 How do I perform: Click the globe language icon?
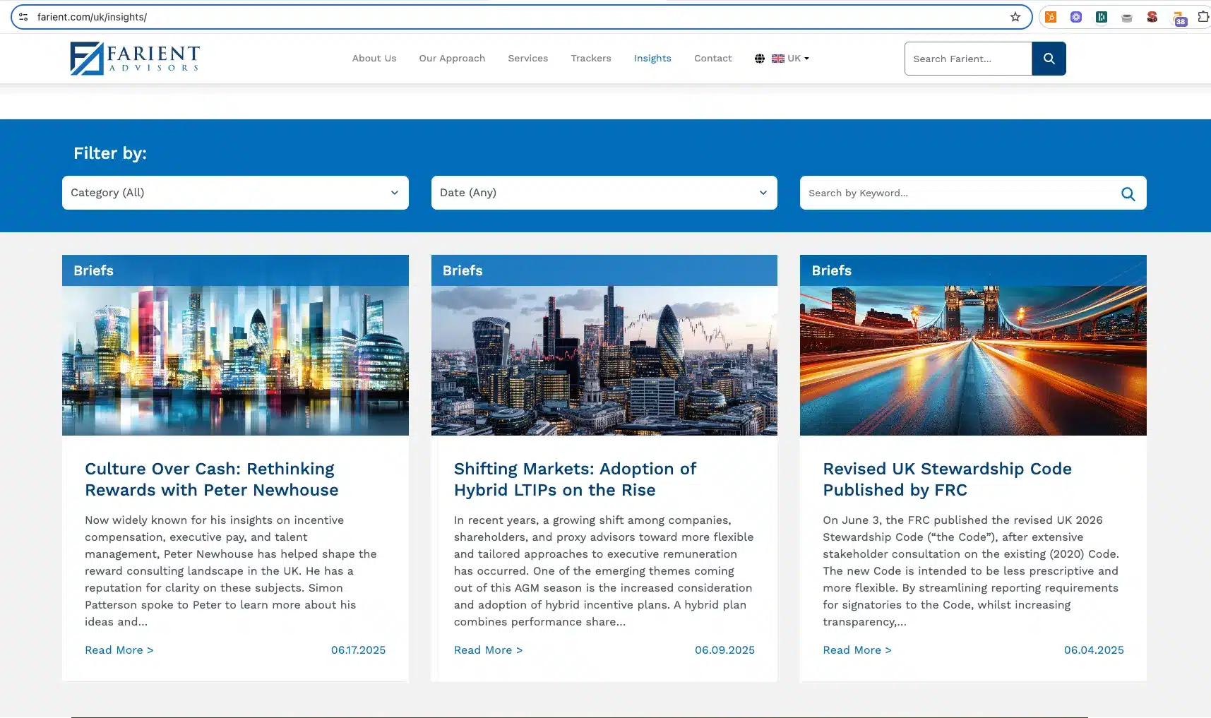(759, 59)
